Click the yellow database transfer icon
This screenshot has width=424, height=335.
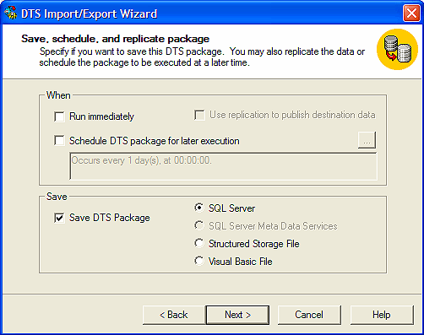[x=397, y=50]
